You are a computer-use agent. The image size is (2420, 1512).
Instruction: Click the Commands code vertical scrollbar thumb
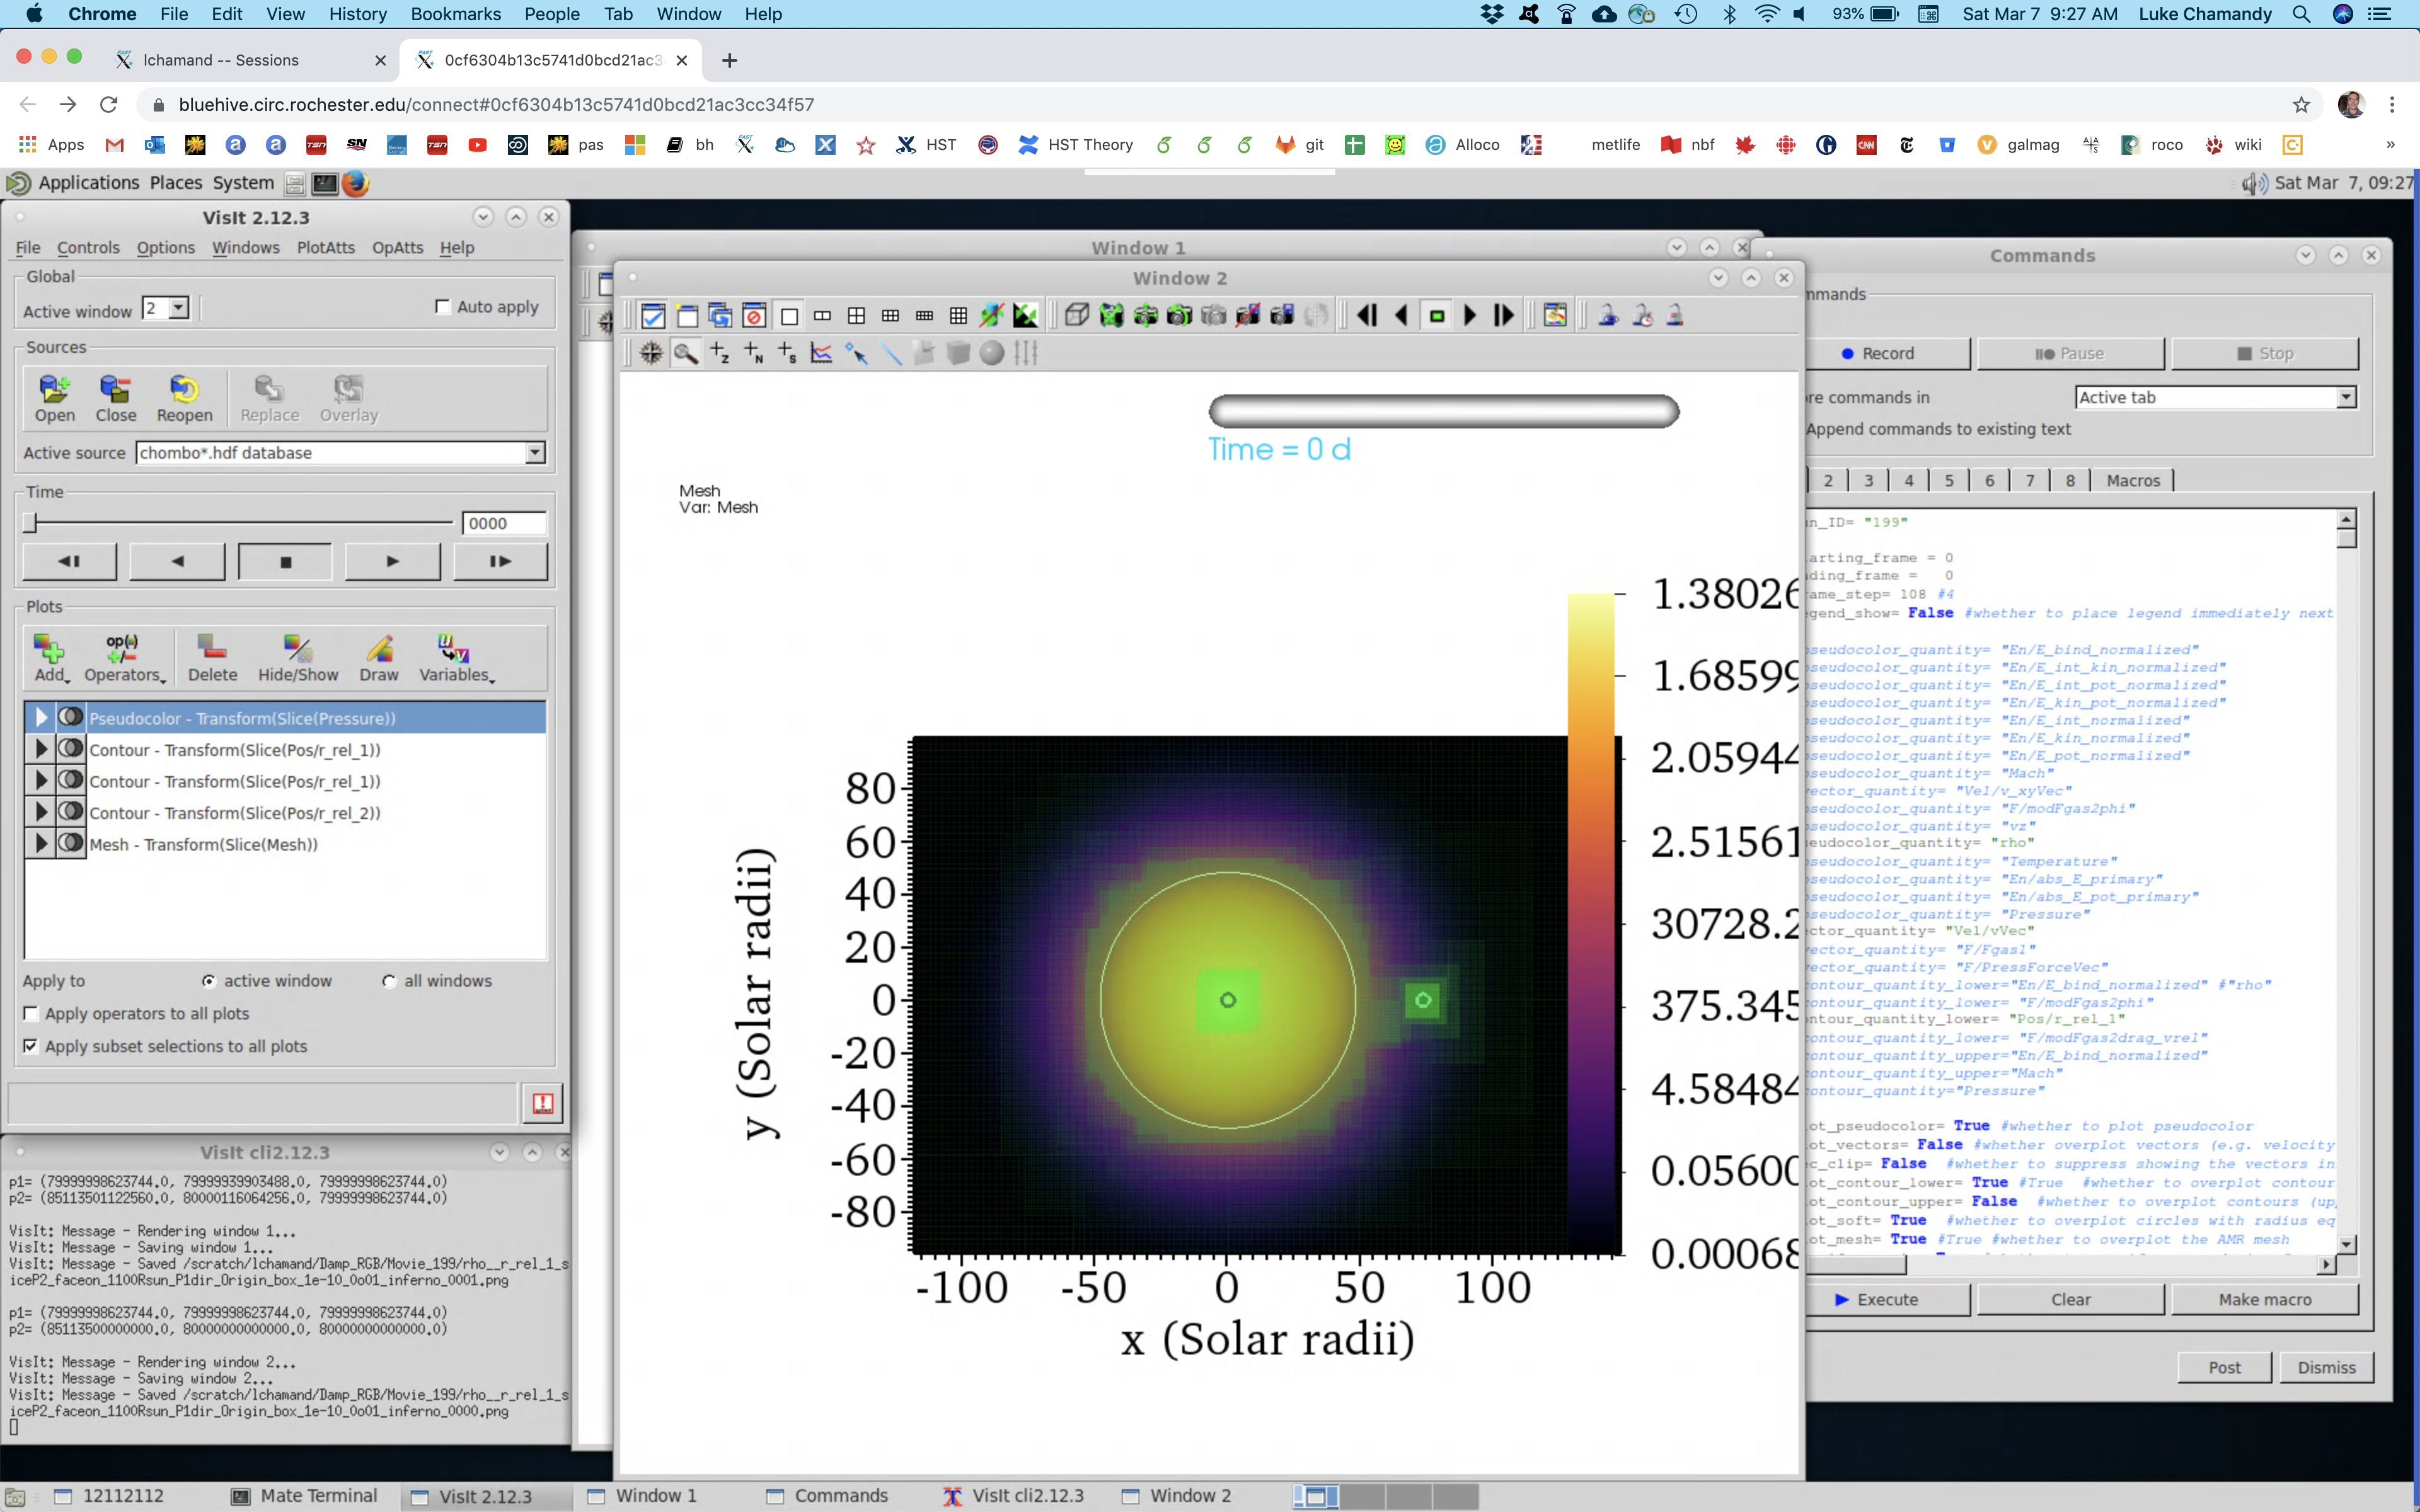(x=2346, y=538)
